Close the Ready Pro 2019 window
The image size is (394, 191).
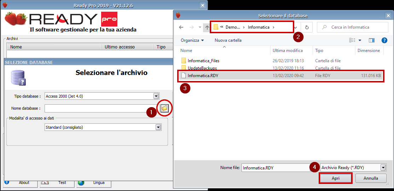point(203,5)
